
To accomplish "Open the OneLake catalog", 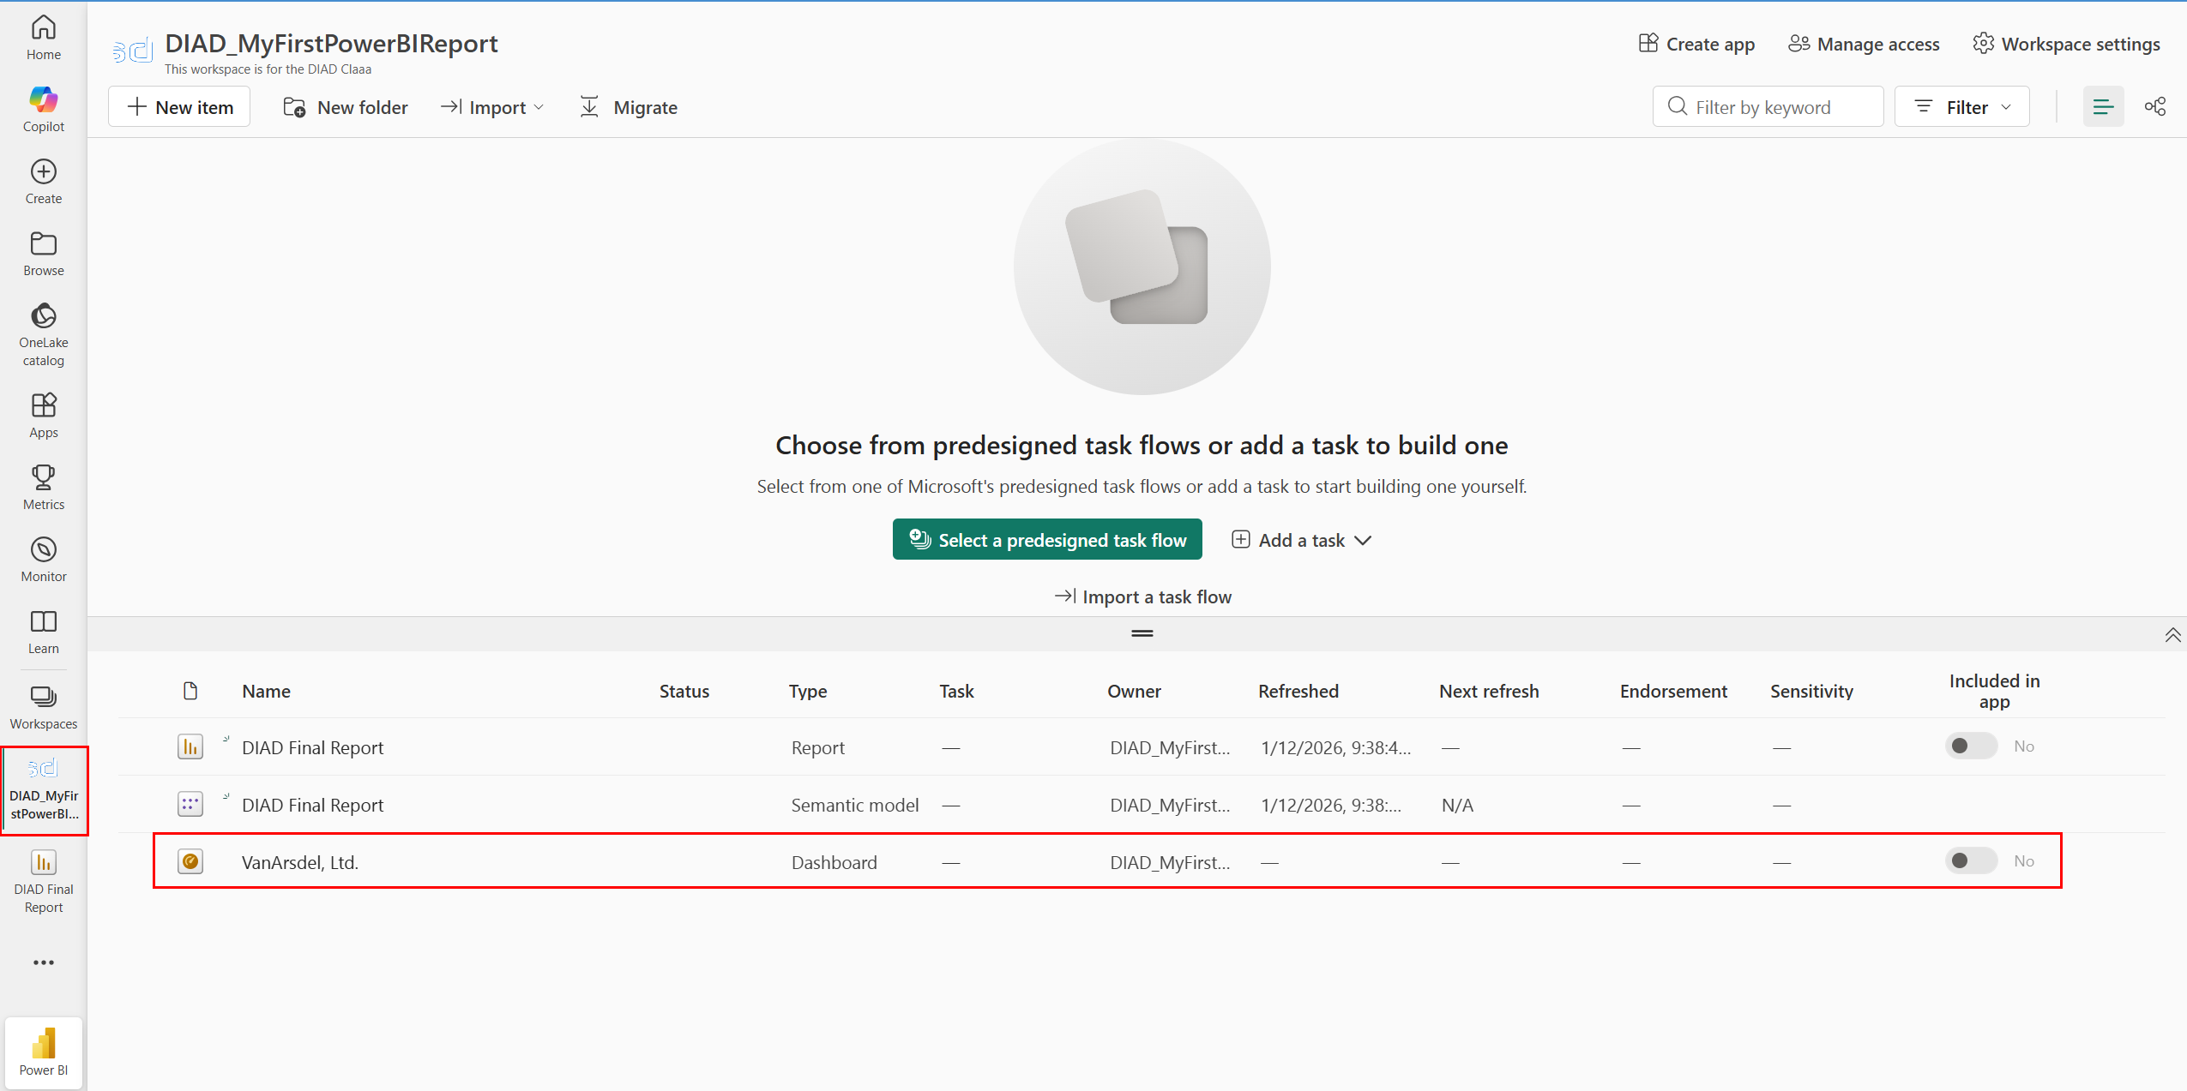I will [x=43, y=333].
